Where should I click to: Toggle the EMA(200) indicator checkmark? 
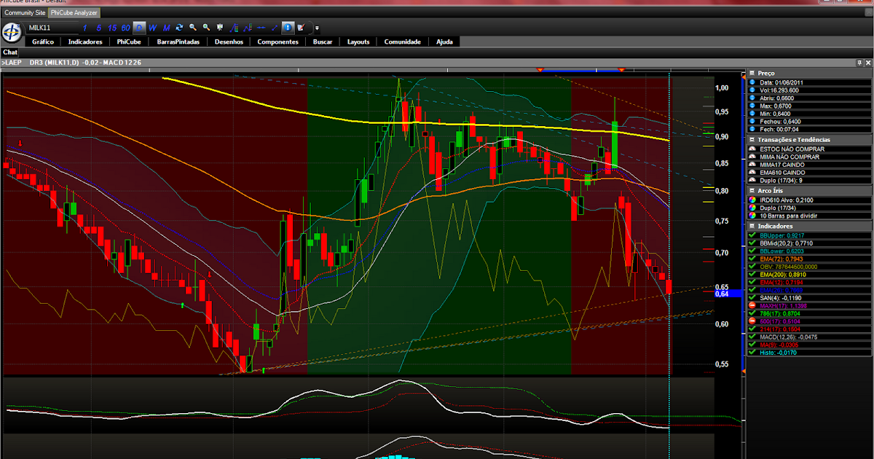tap(752, 274)
